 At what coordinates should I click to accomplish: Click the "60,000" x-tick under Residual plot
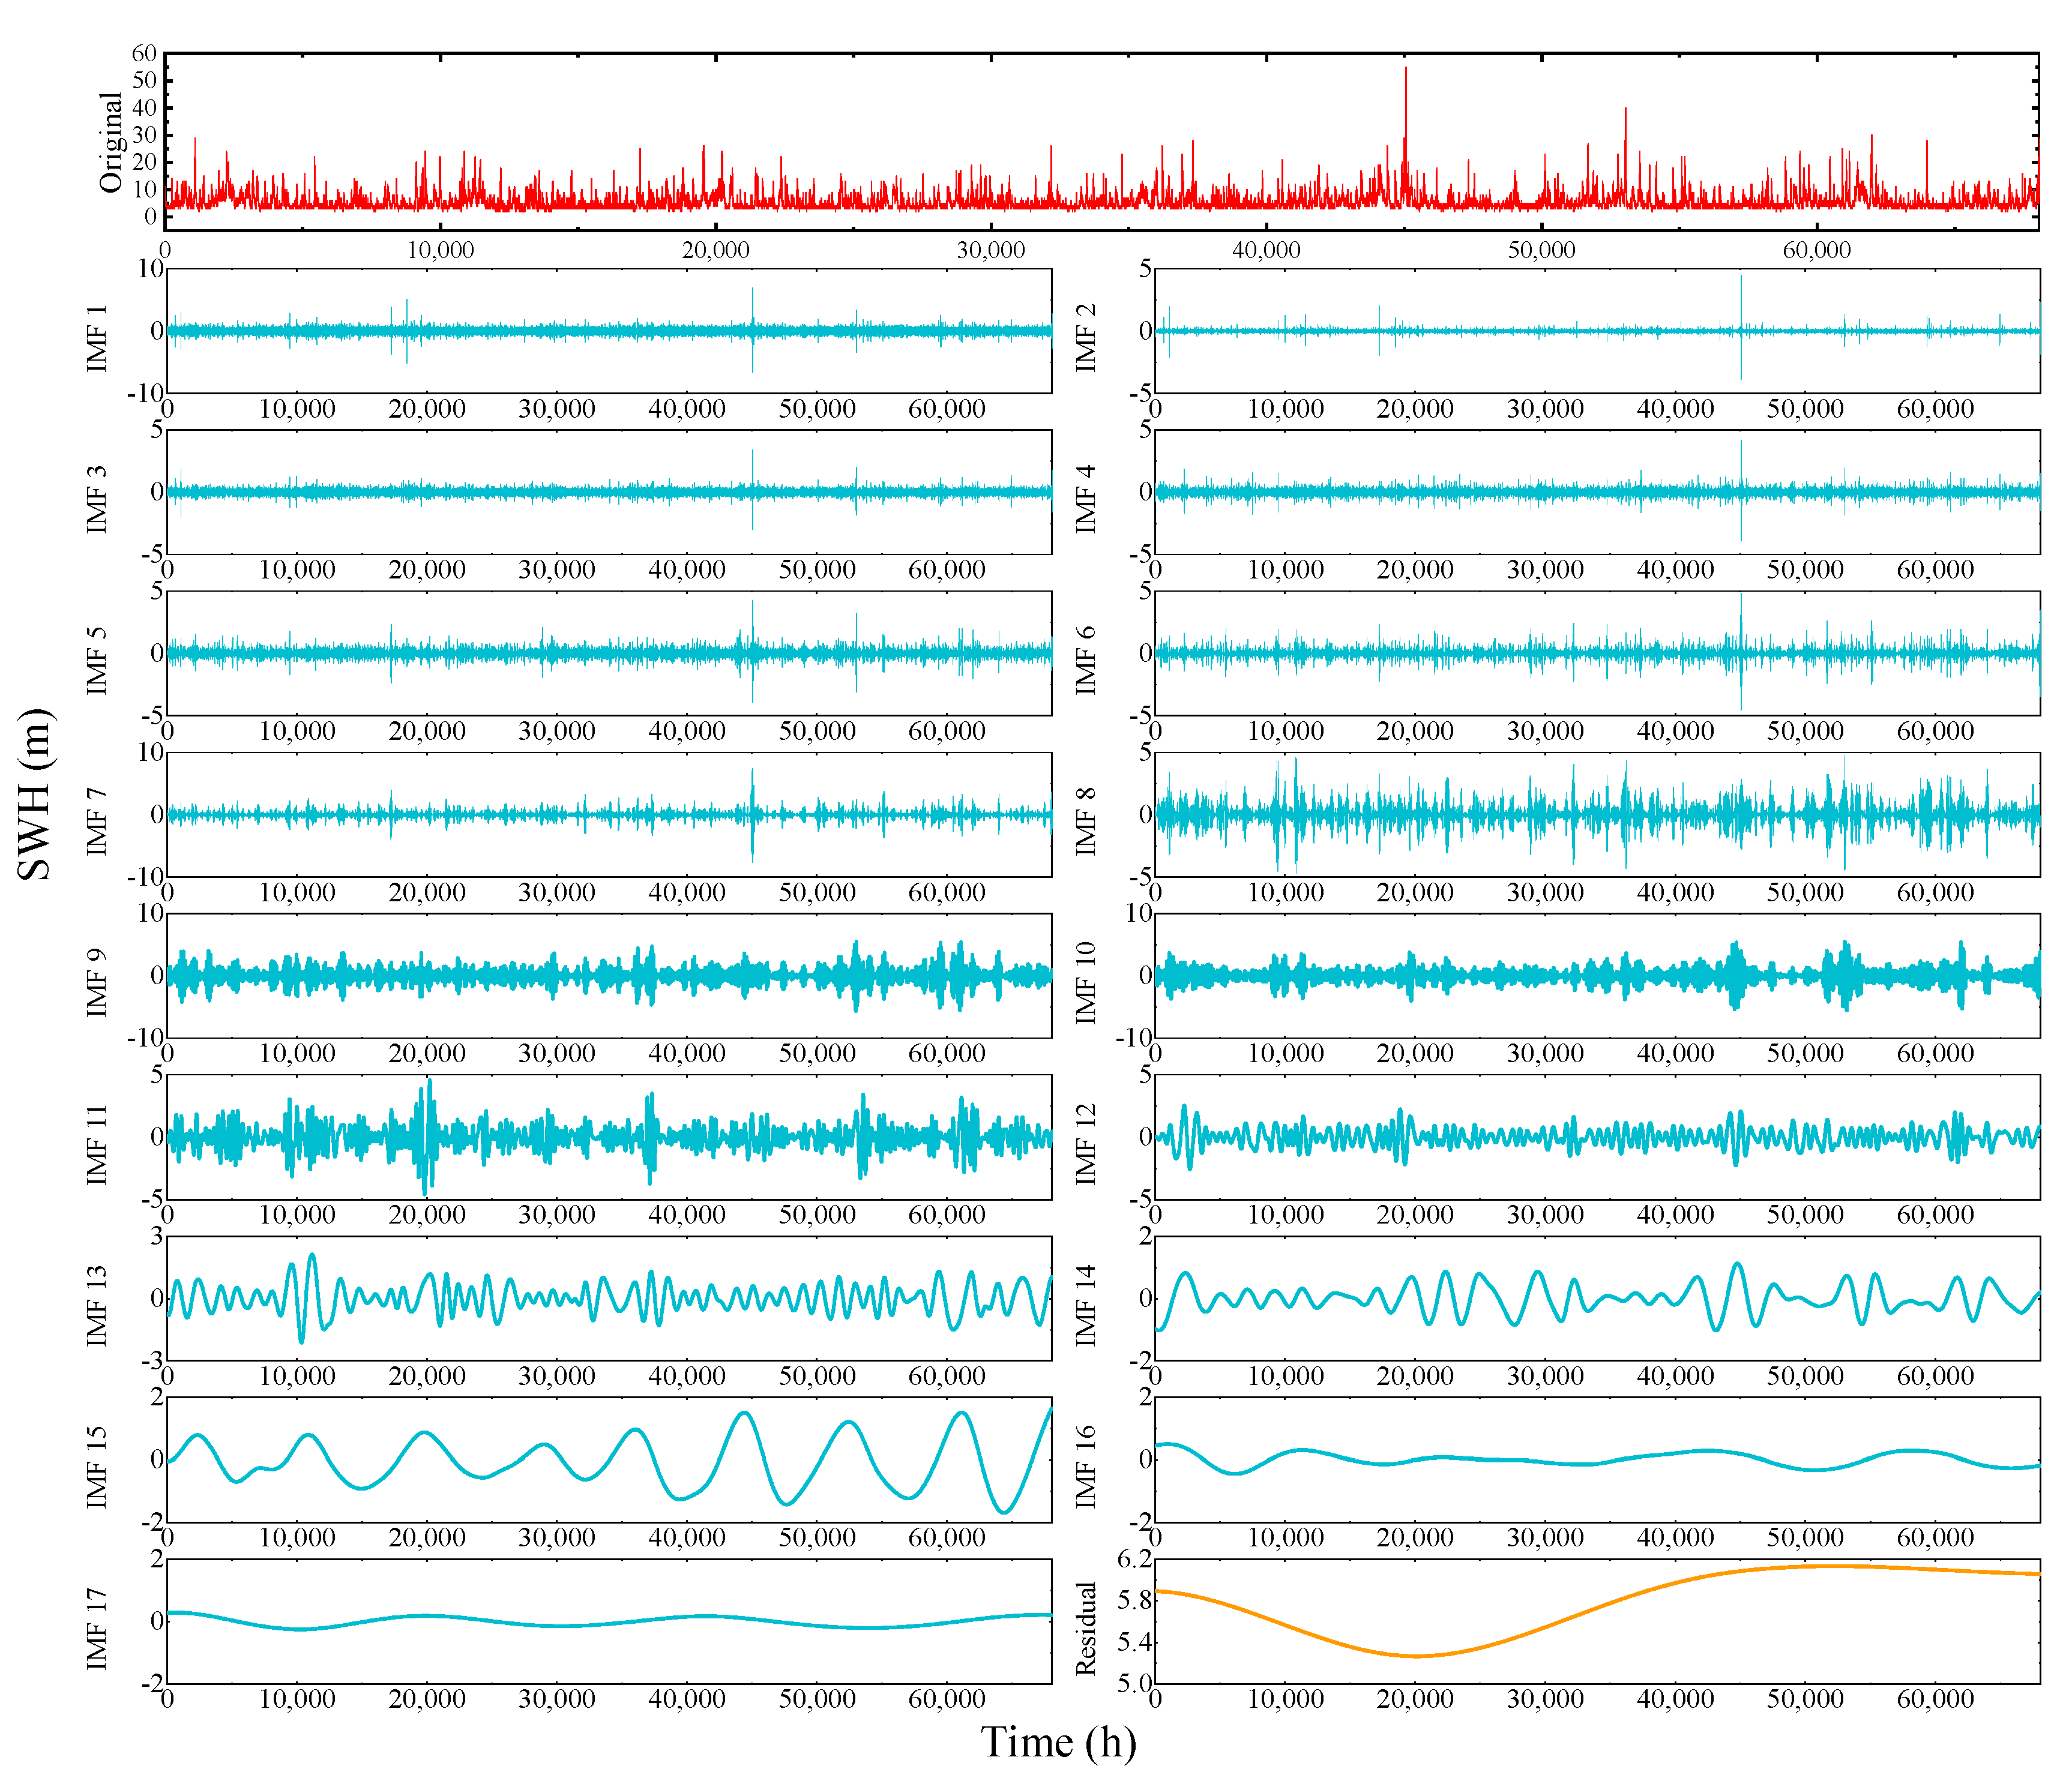[x=1935, y=1699]
